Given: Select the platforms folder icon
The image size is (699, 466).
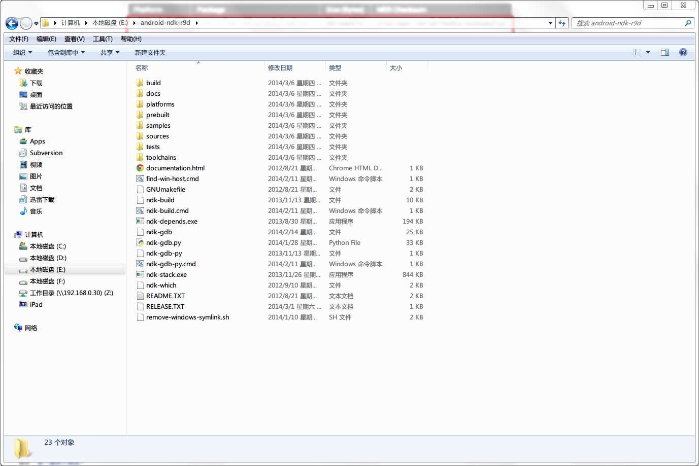Looking at the screenshot, I should coord(140,104).
